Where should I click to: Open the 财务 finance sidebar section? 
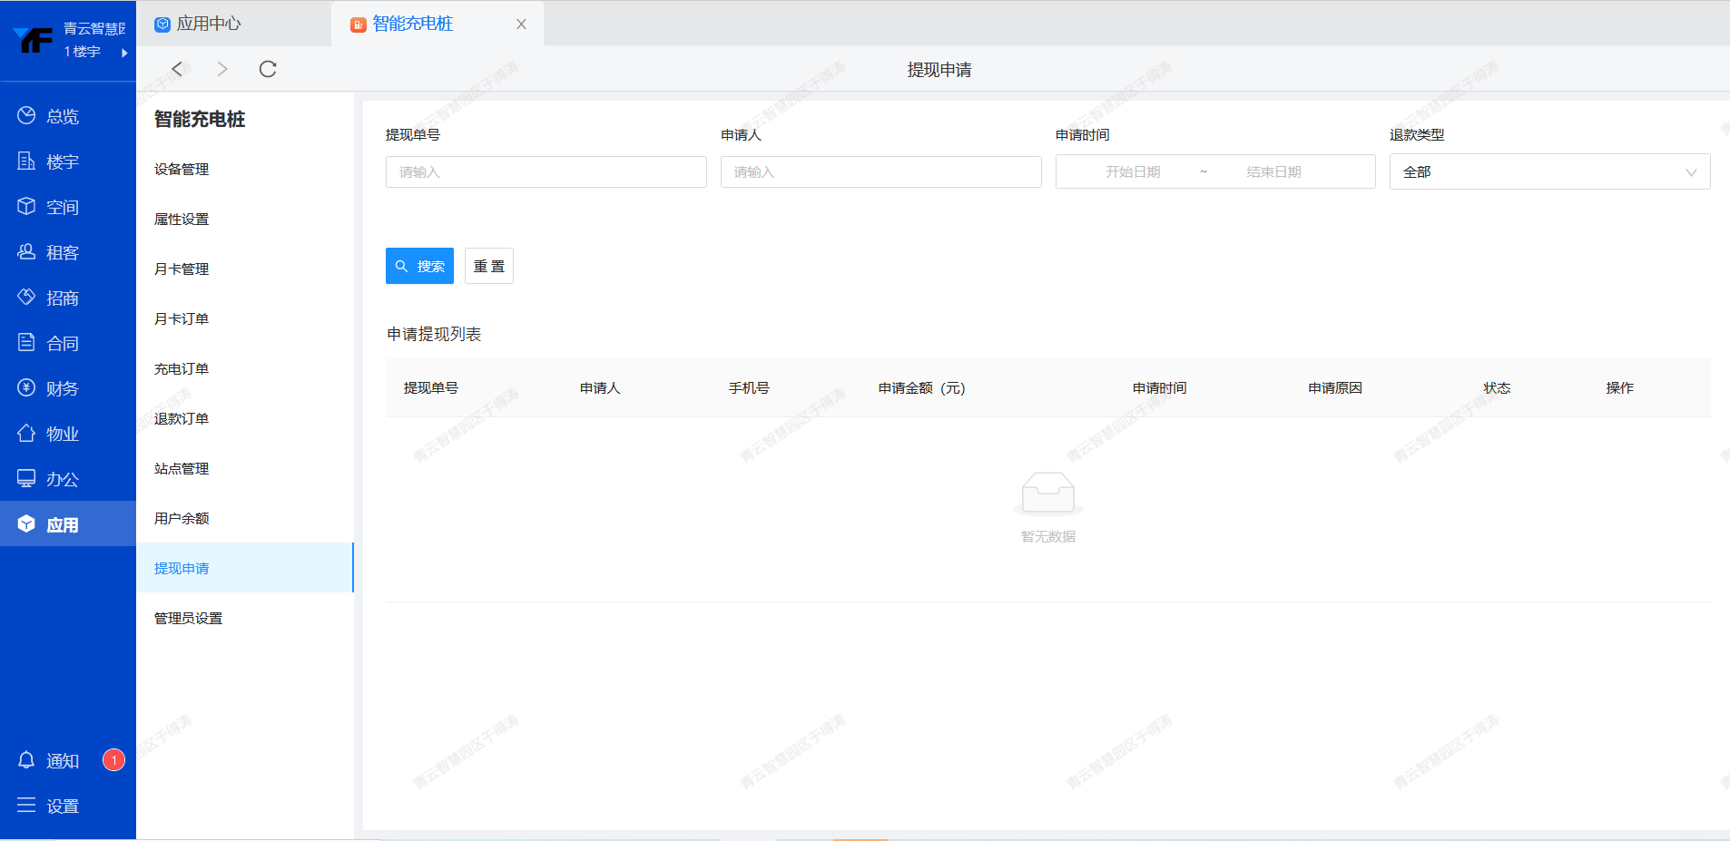point(62,388)
